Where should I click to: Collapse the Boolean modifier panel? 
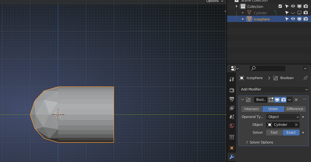[x=243, y=100]
